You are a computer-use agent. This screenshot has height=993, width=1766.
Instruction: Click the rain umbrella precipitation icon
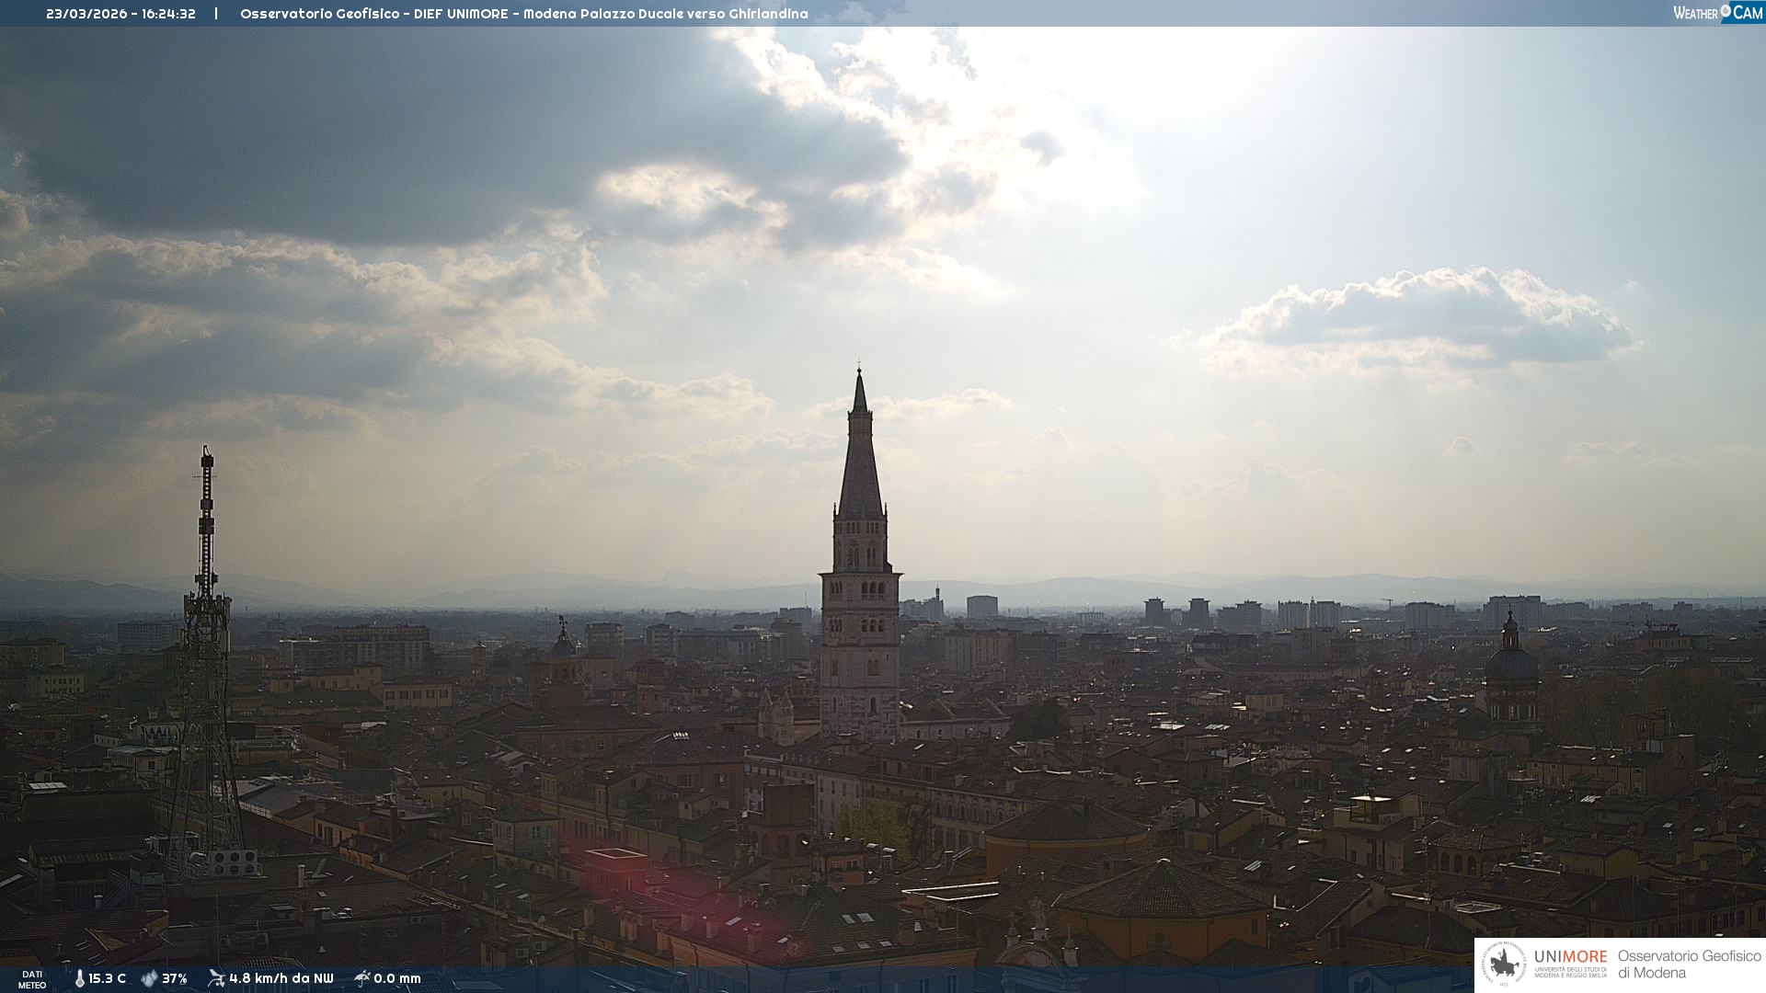(x=362, y=978)
